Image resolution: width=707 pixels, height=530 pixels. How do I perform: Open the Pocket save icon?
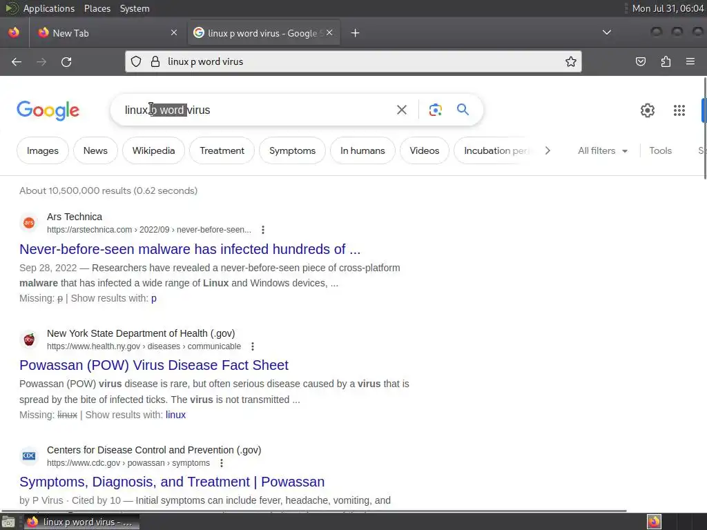coord(641,61)
